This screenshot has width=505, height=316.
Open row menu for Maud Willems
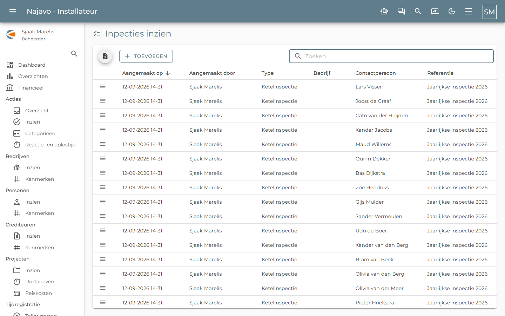coord(103,144)
